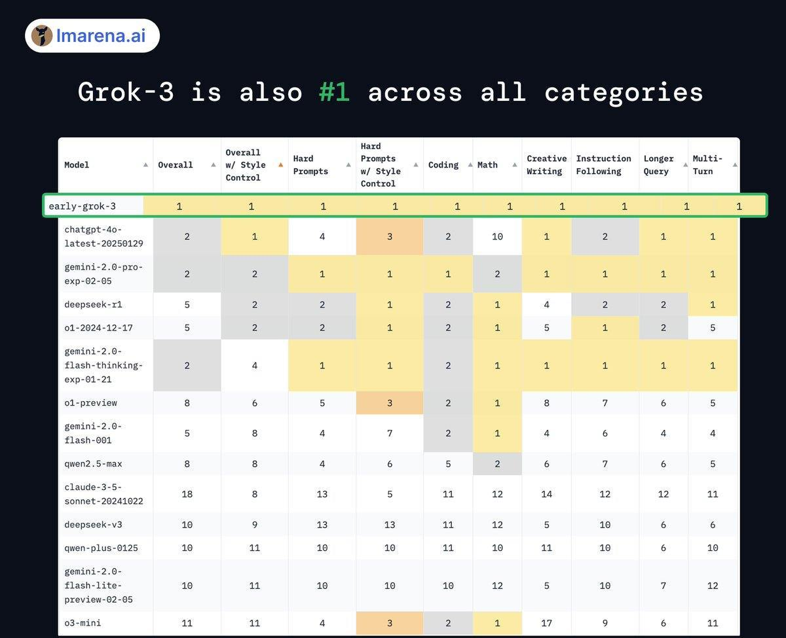Click the orange cell in o3-mini row
786x638 pixels.
pyautogui.click(x=390, y=623)
